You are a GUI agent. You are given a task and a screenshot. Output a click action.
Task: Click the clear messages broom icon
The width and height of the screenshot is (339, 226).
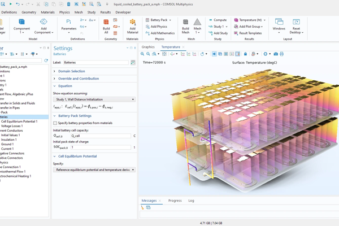click(142, 207)
